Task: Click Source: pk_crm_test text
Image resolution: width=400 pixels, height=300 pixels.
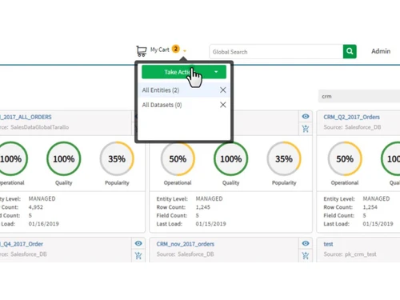Action: (x=350, y=254)
